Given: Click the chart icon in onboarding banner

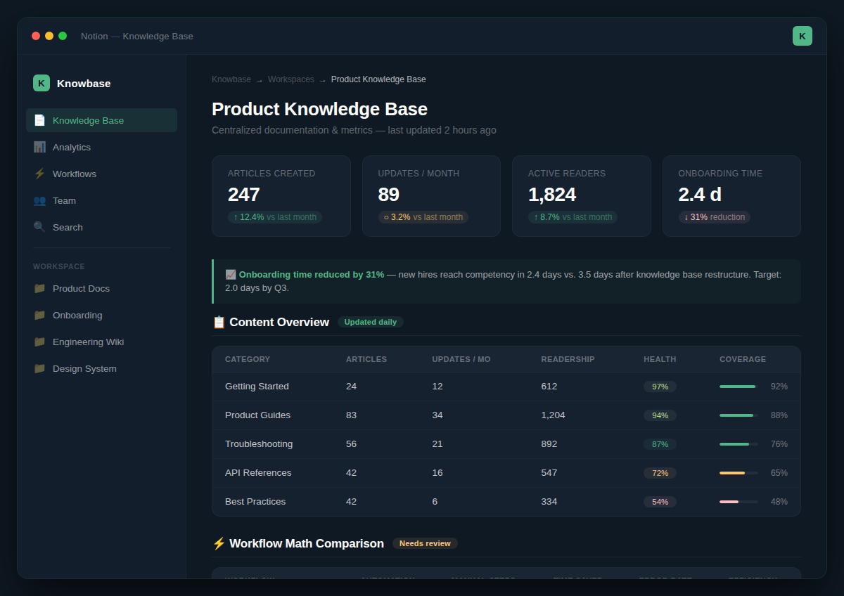Looking at the screenshot, I should coord(231,274).
